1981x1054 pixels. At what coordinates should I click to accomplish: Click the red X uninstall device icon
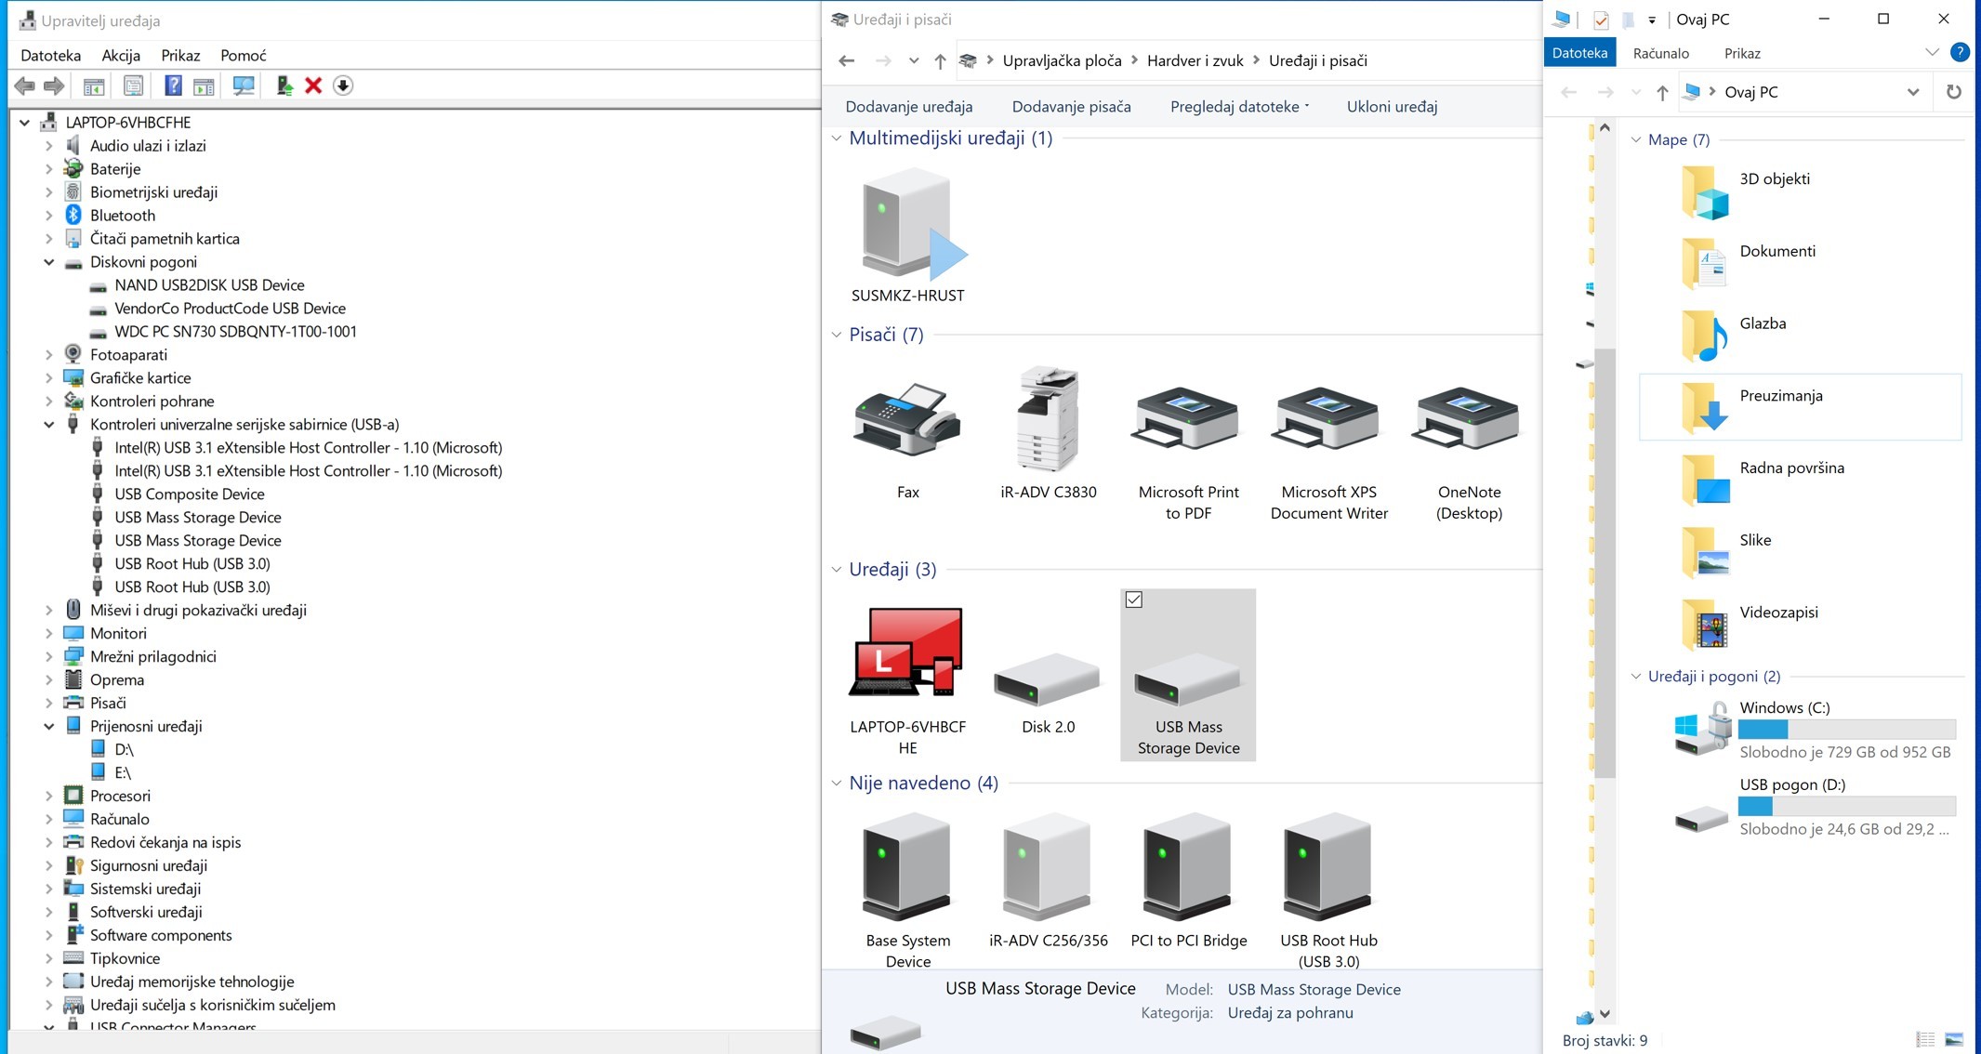click(x=313, y=86)
